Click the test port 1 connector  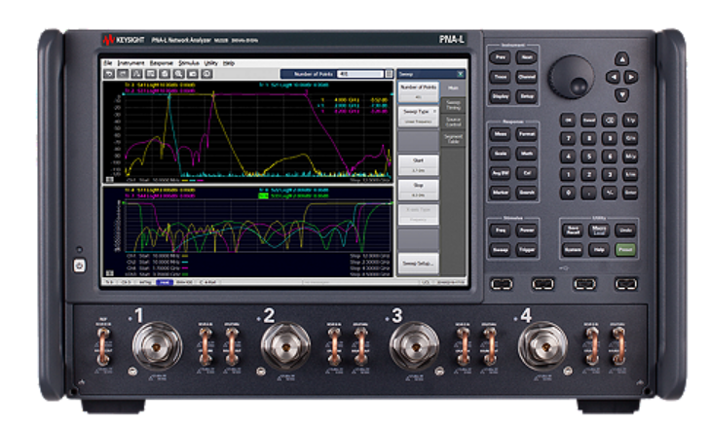click(x=157, y=346)
